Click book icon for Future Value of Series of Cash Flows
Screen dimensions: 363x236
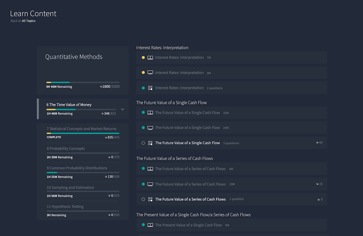[x=150, y=169]
